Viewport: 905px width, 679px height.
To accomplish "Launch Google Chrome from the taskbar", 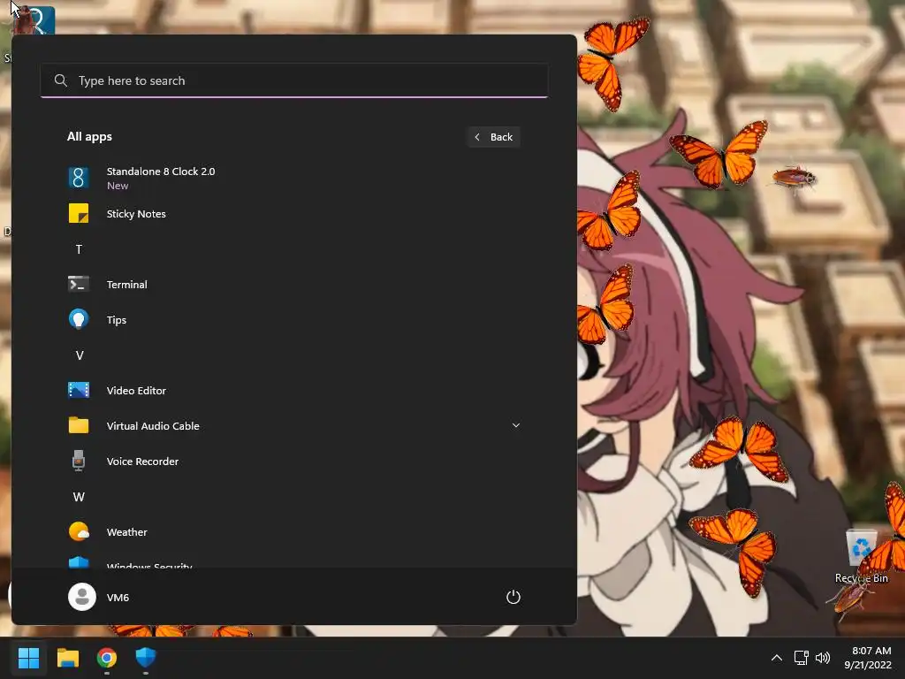I will tap(107, 658).
